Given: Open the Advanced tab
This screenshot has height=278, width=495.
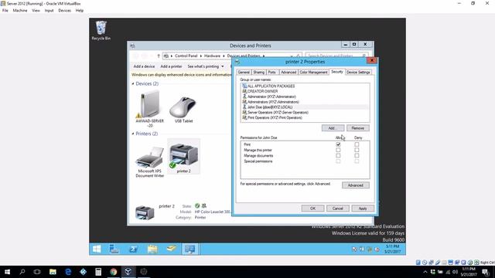Looking at the screenshot, I should point(288,72).
